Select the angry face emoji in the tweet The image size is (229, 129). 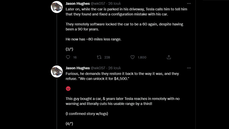(x=68, y=88)
